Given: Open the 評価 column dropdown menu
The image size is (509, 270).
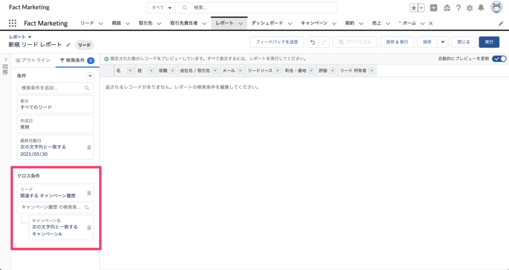Looking at the screenshot, I should pos(333,71).
